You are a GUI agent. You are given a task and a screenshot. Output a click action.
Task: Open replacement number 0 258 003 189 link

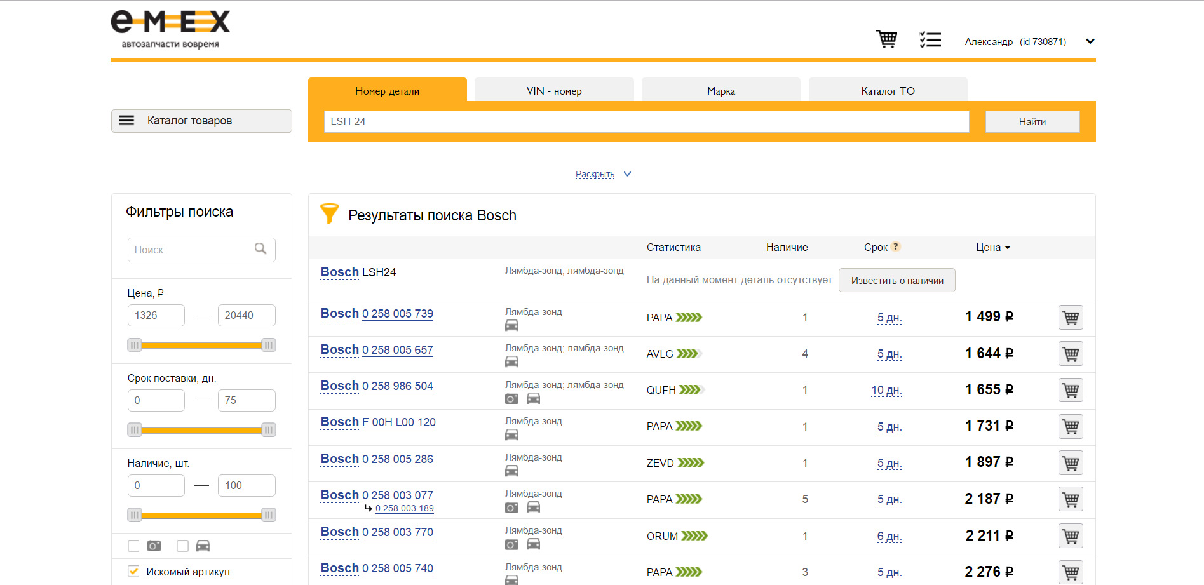point(405,508)
